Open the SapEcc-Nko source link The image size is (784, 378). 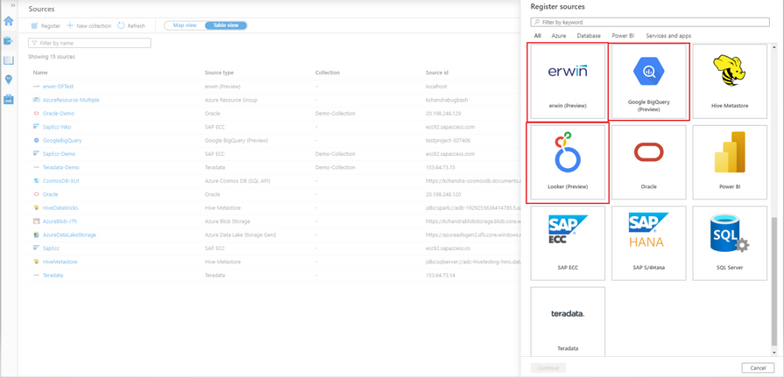(x=57, y=127)
